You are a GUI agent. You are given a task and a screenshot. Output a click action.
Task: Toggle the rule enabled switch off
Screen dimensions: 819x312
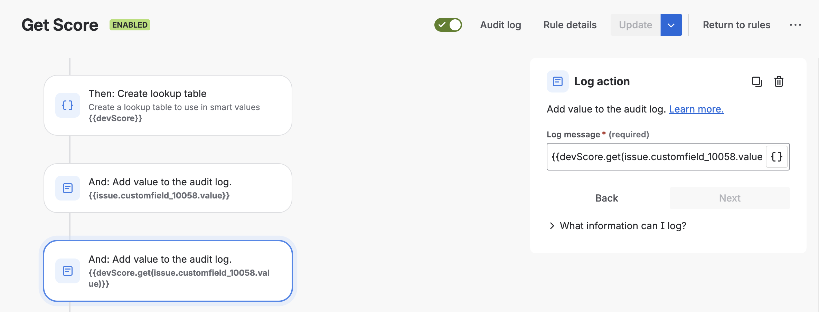(448, 25)
